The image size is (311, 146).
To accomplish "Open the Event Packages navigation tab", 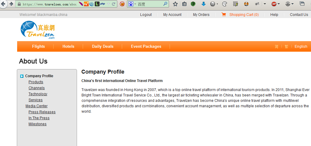I will 146,46.
